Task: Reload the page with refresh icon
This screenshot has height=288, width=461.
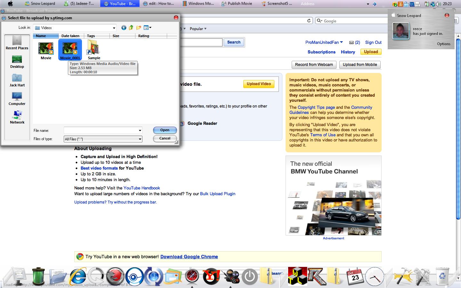Action: tap(309, 21)
